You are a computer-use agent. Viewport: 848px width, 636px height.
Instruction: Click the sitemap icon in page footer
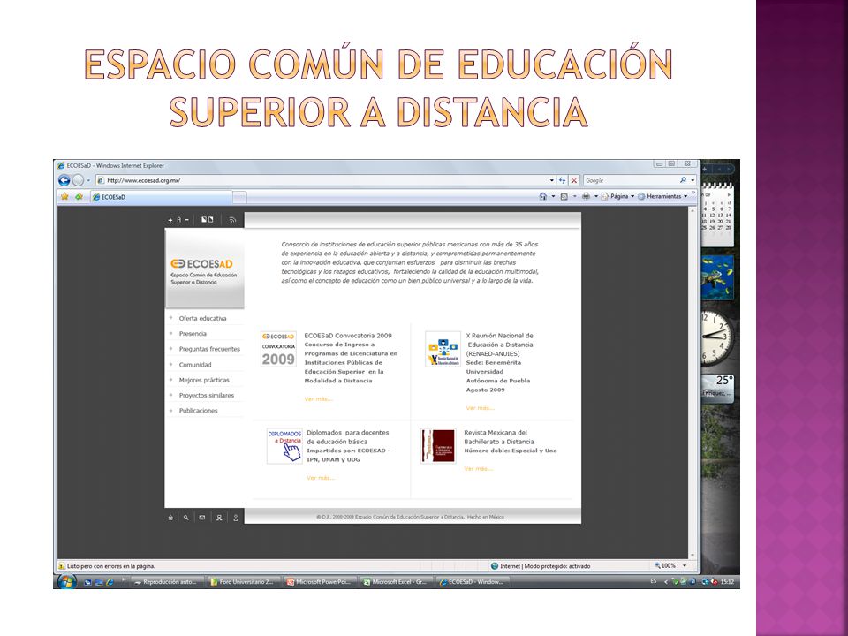pos(219,518)
